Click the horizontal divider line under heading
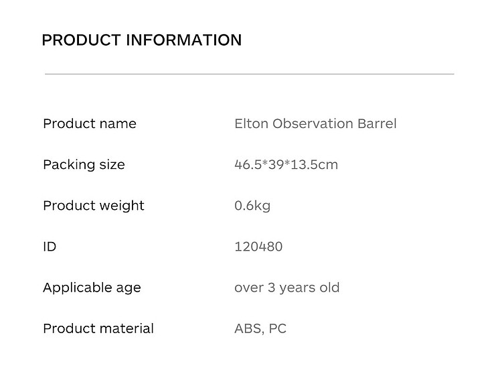502x372 pixels. [x=250, y=74]
